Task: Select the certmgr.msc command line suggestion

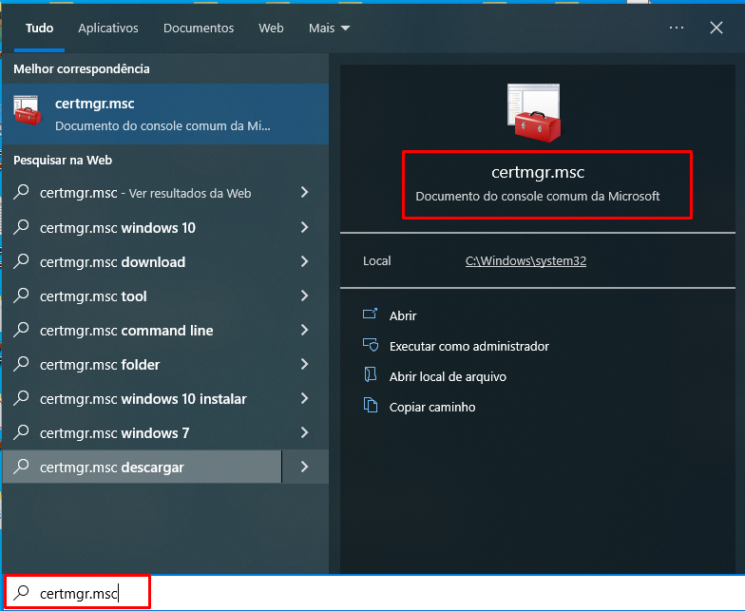Action: (126, 331)
